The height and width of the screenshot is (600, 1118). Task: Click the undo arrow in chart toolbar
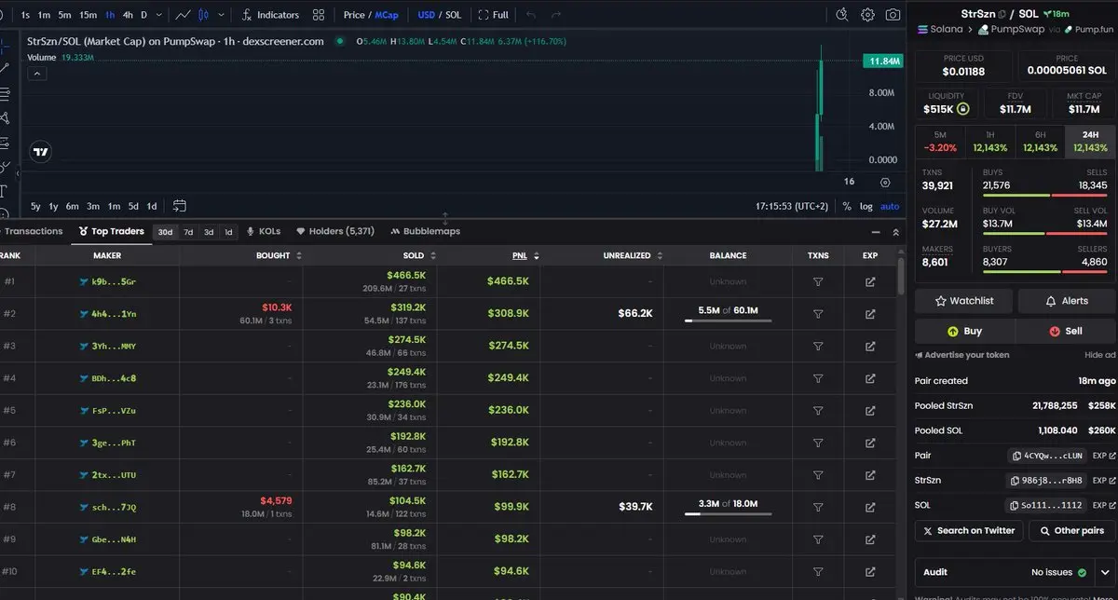point(531,15)
